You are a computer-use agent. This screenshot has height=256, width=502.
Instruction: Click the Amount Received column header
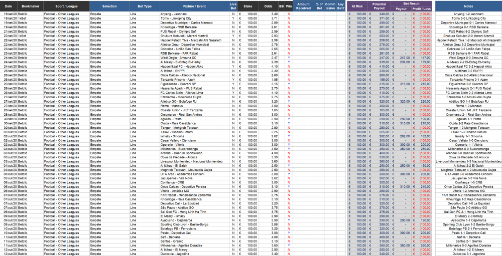[303, 6]
